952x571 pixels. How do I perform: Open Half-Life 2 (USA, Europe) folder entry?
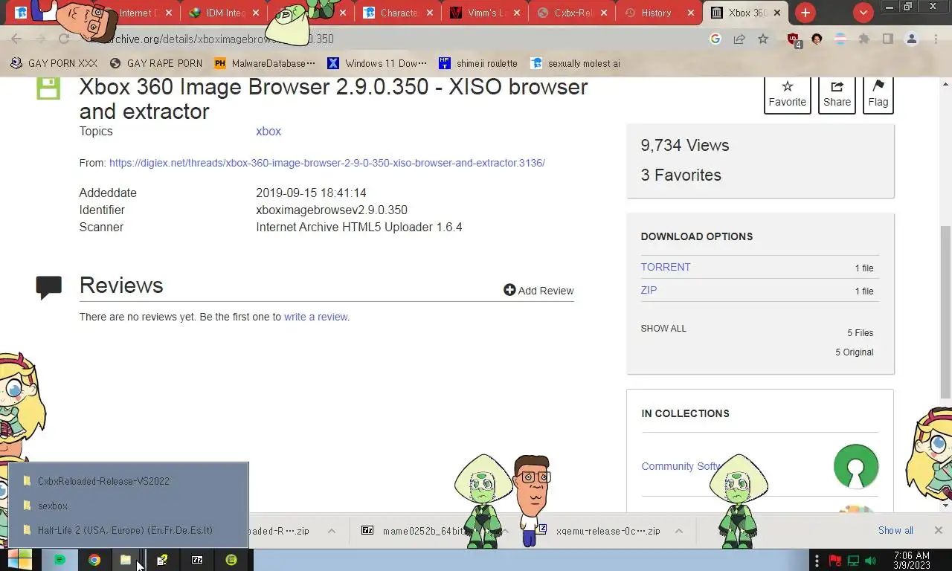(x=129, y=530)
